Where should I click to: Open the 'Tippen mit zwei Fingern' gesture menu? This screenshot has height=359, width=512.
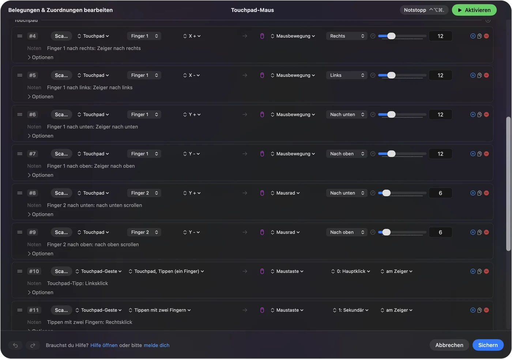click(160, 310)
